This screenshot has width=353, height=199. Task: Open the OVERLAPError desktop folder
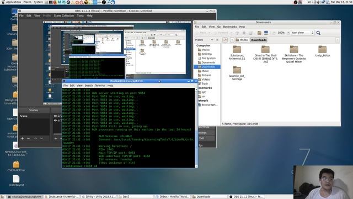coord(16,166)
